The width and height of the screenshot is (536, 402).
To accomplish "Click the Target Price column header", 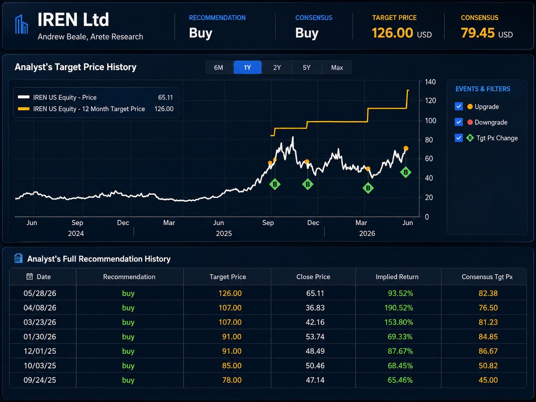I will (227, 277).
